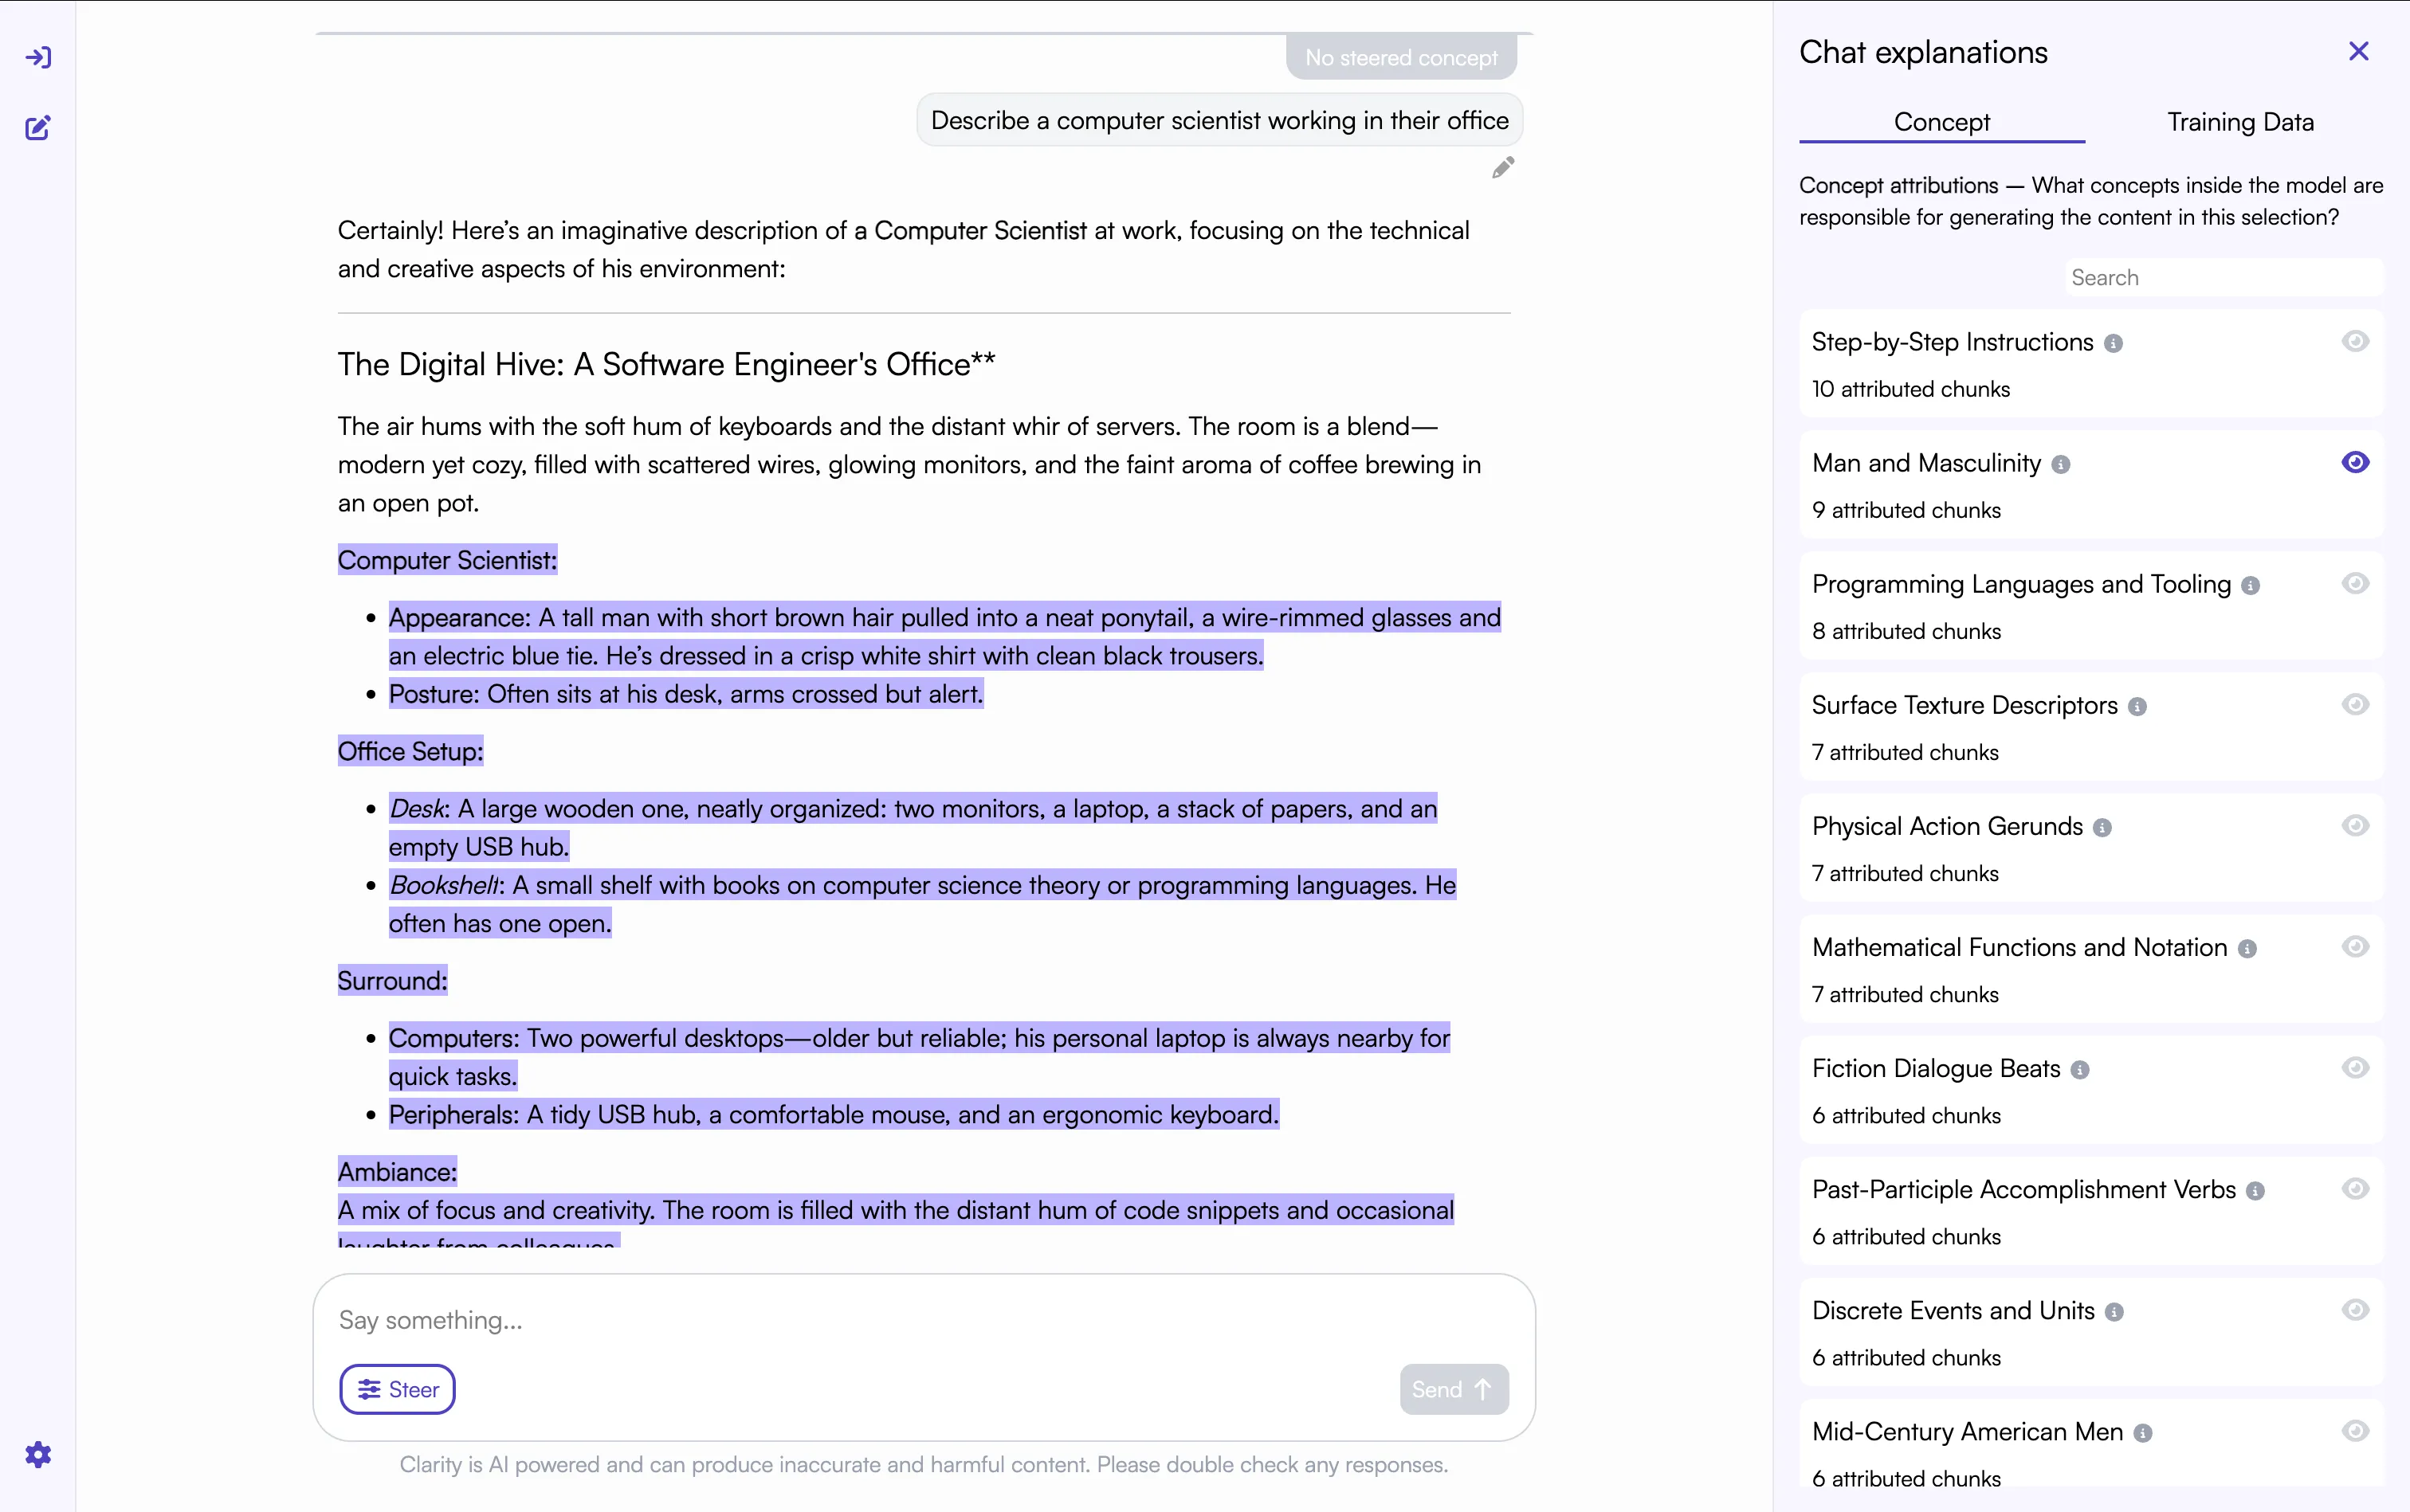Toggle highlight for Programming Languages and Tooling
The width and height of the screenshot is (2410, 1512).
(x=2355, y=583)
